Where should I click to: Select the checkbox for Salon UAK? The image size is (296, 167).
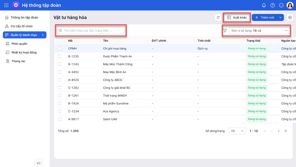click(x=59, y=119)
